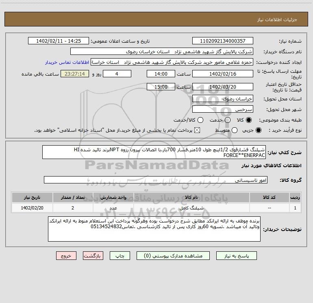
Task: Click the چاپ print button
Action: point(120,256)
